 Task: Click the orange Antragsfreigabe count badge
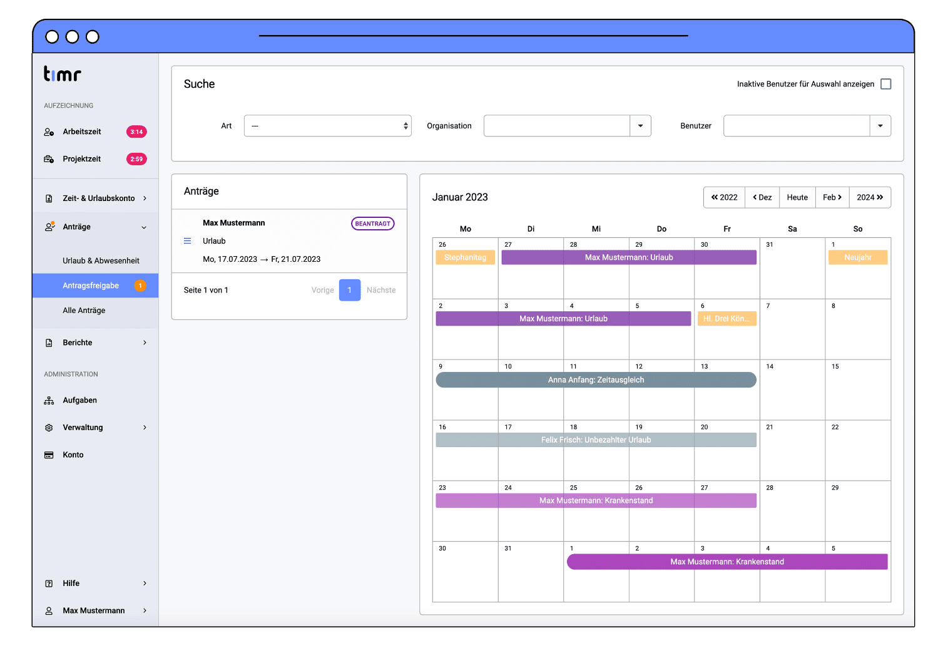point(140,286)
